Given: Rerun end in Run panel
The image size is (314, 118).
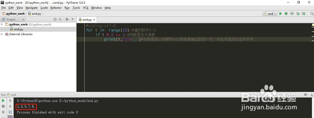Looking at the screenshot, I should click(x=3, y=101).
